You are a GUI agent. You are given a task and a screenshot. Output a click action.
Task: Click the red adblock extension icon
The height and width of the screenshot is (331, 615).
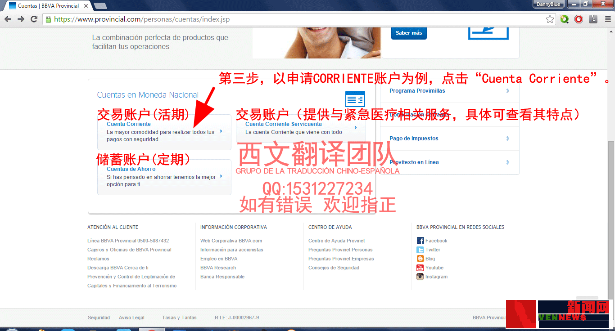pos(579,19)
